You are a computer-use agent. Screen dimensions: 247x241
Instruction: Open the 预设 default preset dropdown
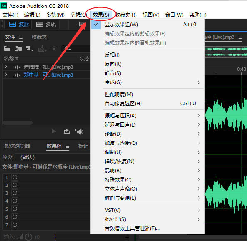click(53, 157)
